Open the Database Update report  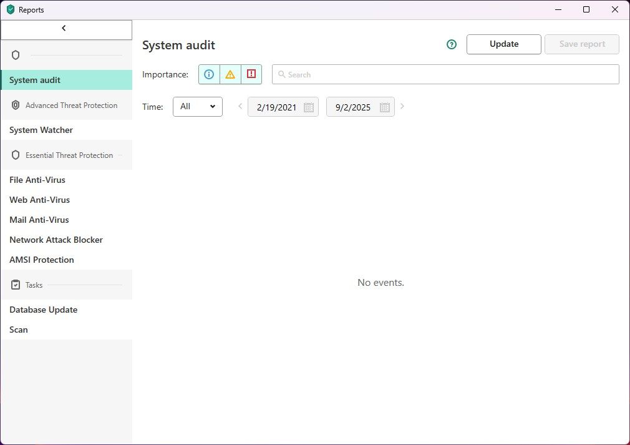pos(66,310)
